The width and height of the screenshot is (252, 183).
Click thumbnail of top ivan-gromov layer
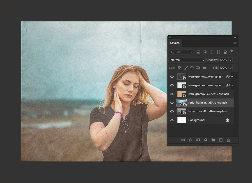(x=182, y=77)
